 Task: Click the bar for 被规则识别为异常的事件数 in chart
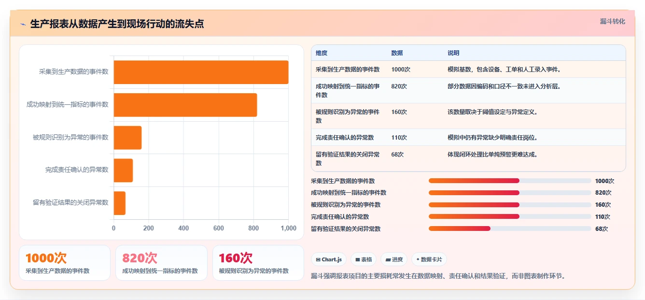coord(127,138)
